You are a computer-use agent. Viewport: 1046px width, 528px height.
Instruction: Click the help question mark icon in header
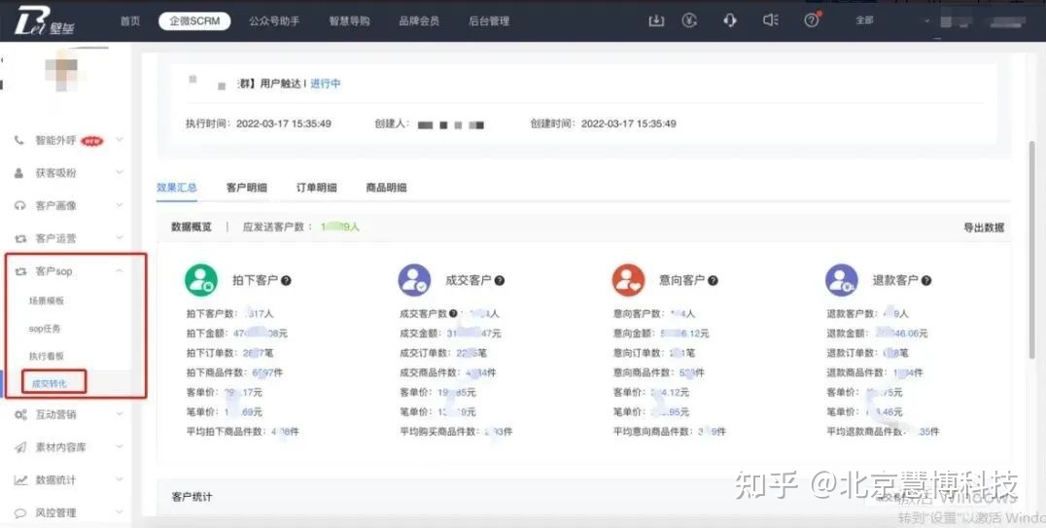(812, 20)
